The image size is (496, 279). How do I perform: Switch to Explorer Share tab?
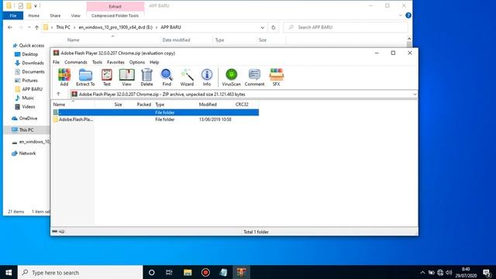click(x=55, y=15)
